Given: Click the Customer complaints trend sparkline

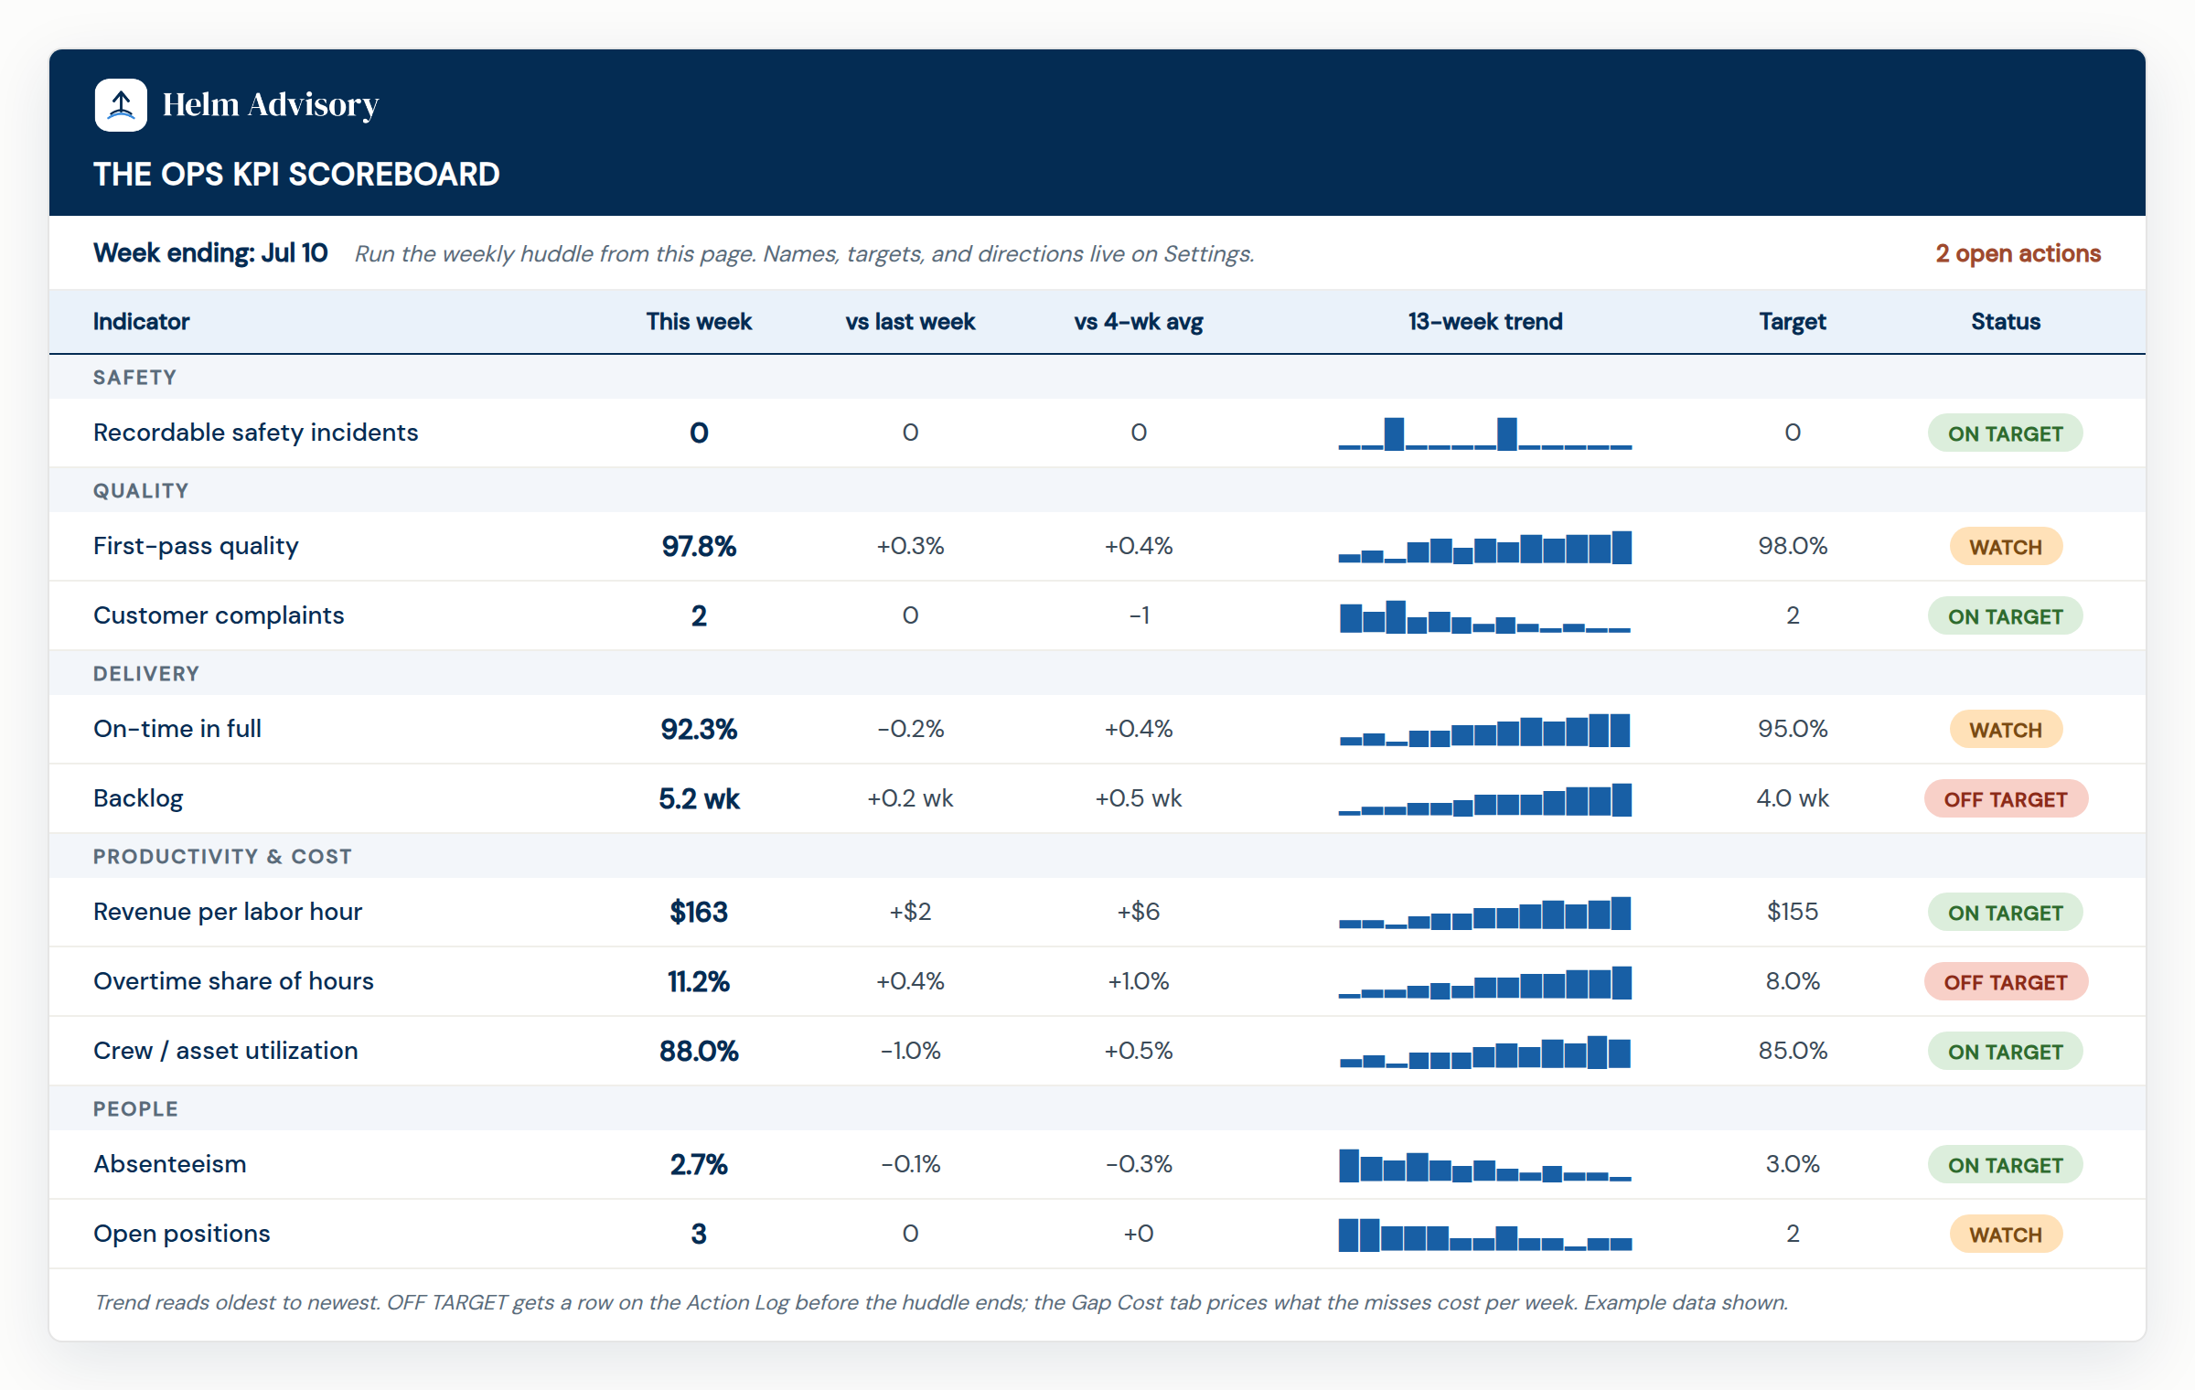Looking at the screenshot, I should point(1485,616).
